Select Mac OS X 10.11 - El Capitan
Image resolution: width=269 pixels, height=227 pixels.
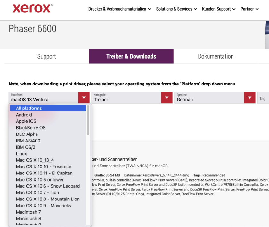48,173
